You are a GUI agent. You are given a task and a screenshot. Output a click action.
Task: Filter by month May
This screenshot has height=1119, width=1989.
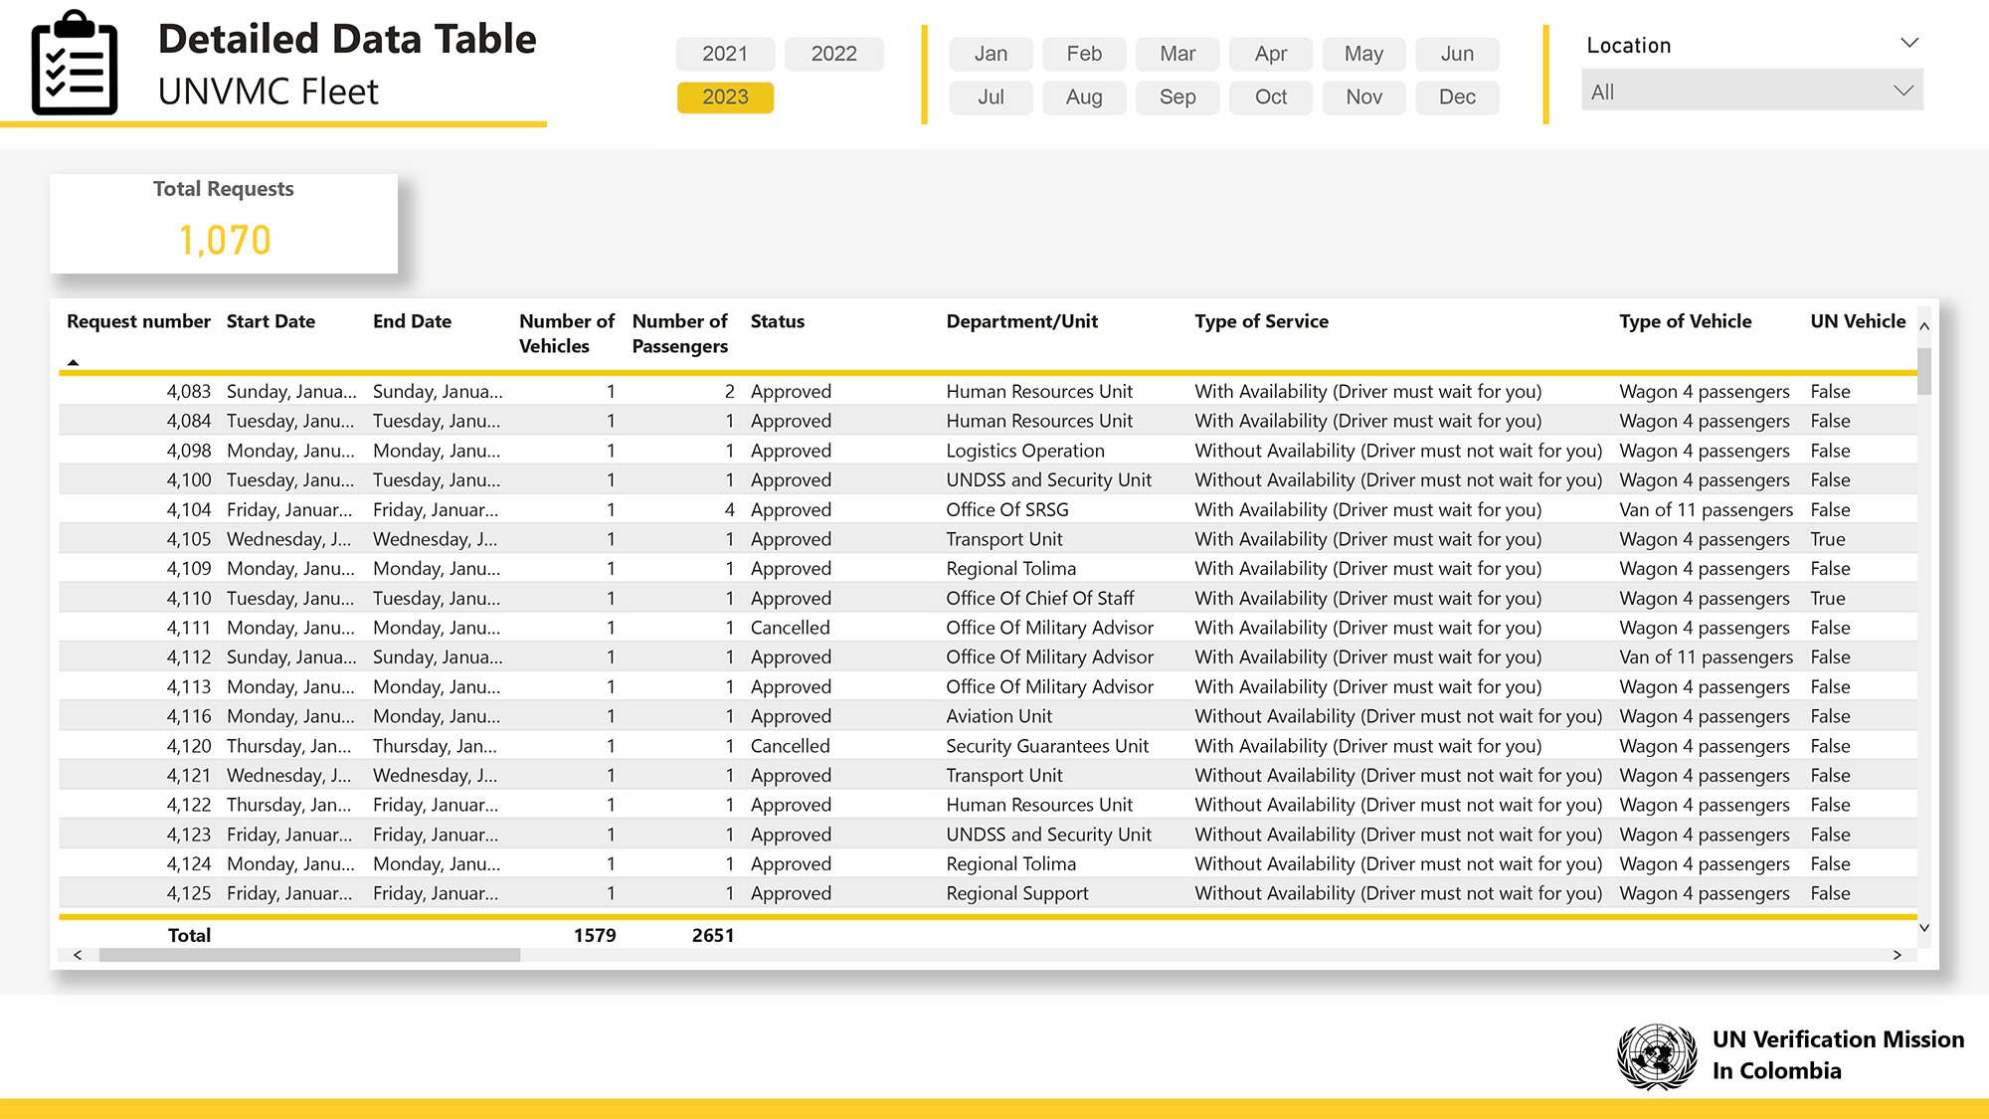tap(1363, 54)
